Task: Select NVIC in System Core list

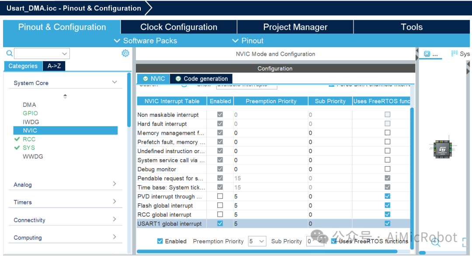Action: click(x=65, y=130)
